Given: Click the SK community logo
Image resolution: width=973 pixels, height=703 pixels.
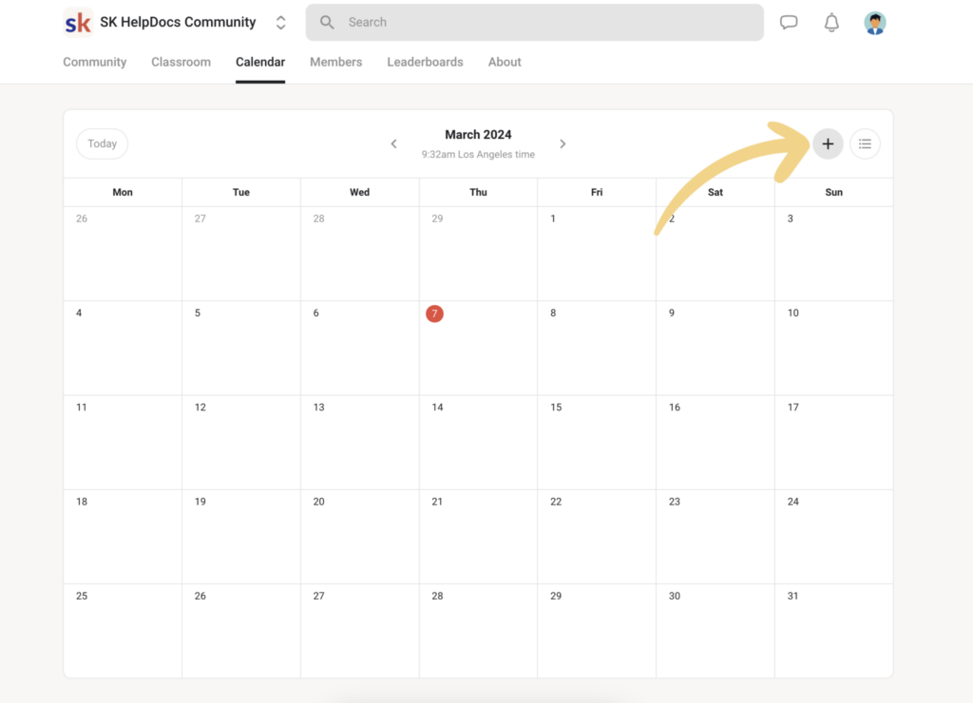Looking at the screenshot, I should [x=78, y=23].
